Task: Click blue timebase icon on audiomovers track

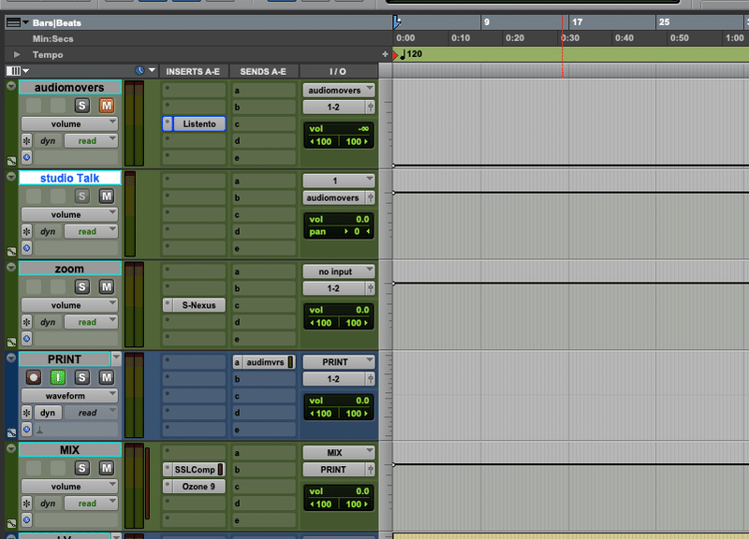Action: (27, 157)
